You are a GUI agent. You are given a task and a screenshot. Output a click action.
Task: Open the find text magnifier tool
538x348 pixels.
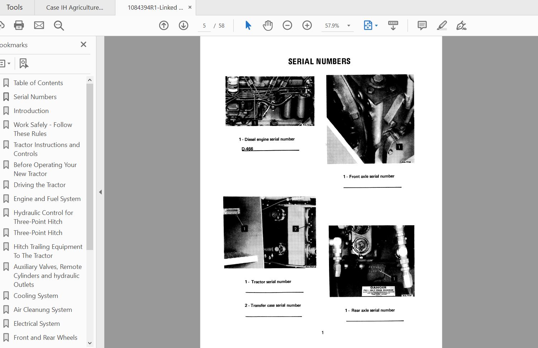[x=59, y=25]
